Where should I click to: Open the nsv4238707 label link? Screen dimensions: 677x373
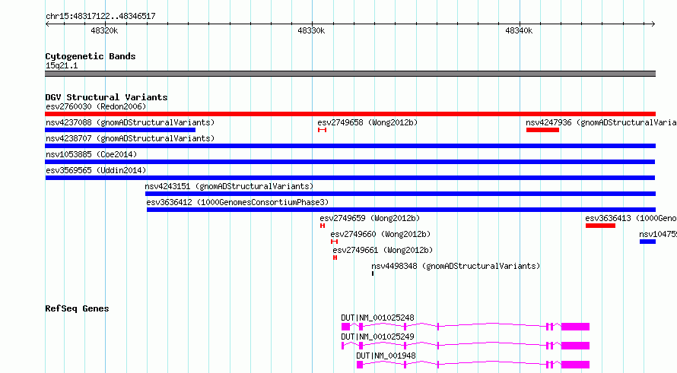(130, 138)
